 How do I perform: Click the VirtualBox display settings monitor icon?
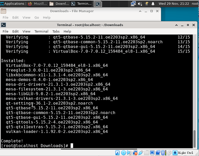(152, 153)
